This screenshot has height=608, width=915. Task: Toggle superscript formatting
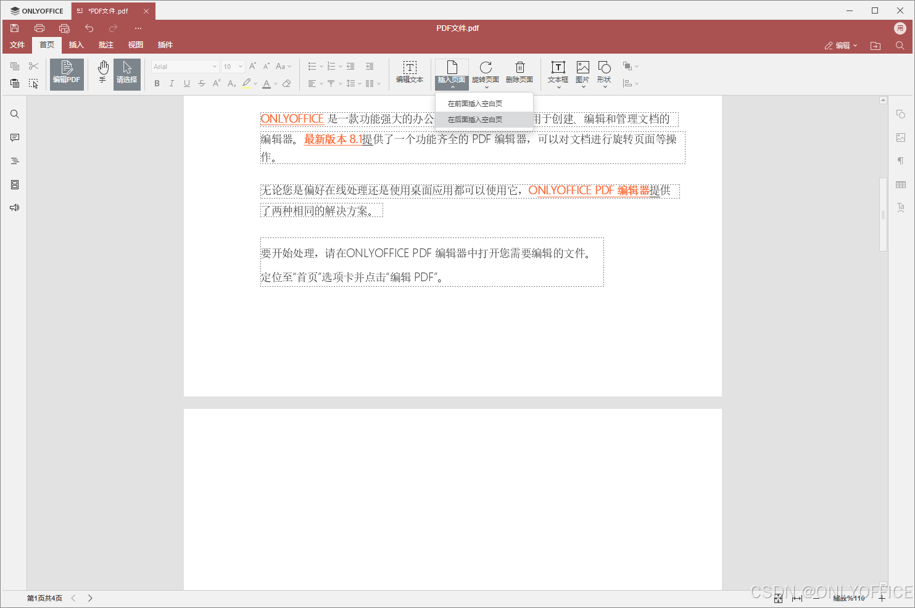[217, 84]
